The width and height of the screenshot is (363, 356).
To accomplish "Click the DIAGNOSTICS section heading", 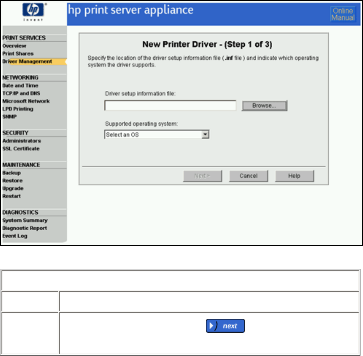I will tap(20, 213).
